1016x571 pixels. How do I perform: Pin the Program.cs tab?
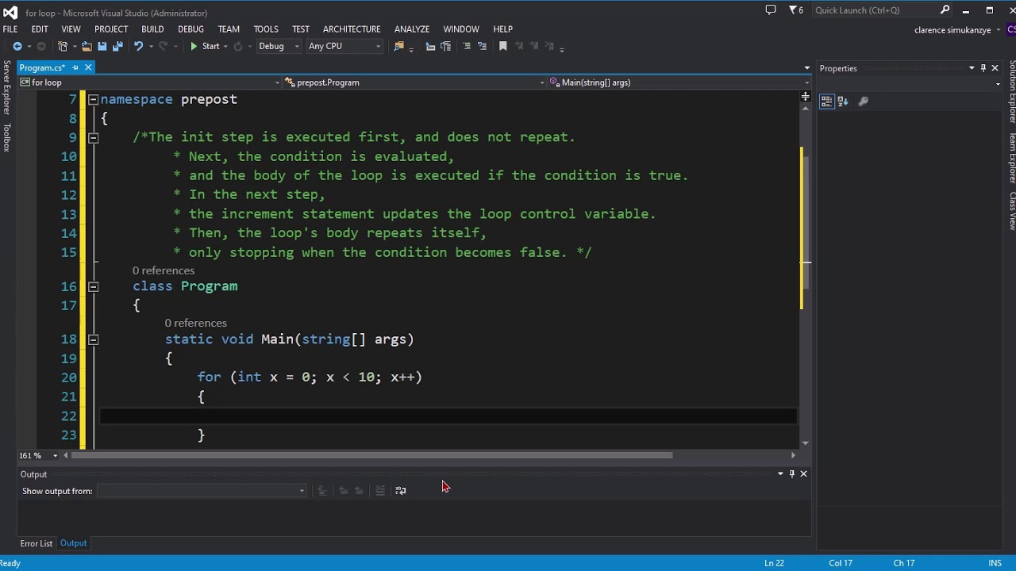75,68
